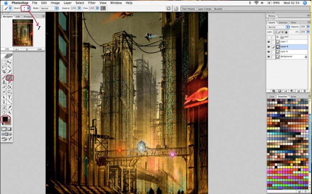
Task: Open the Filter menu
Action: tap(92, 3)
